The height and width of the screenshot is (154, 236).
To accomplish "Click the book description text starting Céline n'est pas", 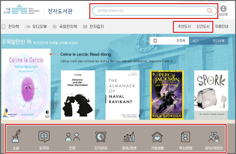I will click(118, 61).
